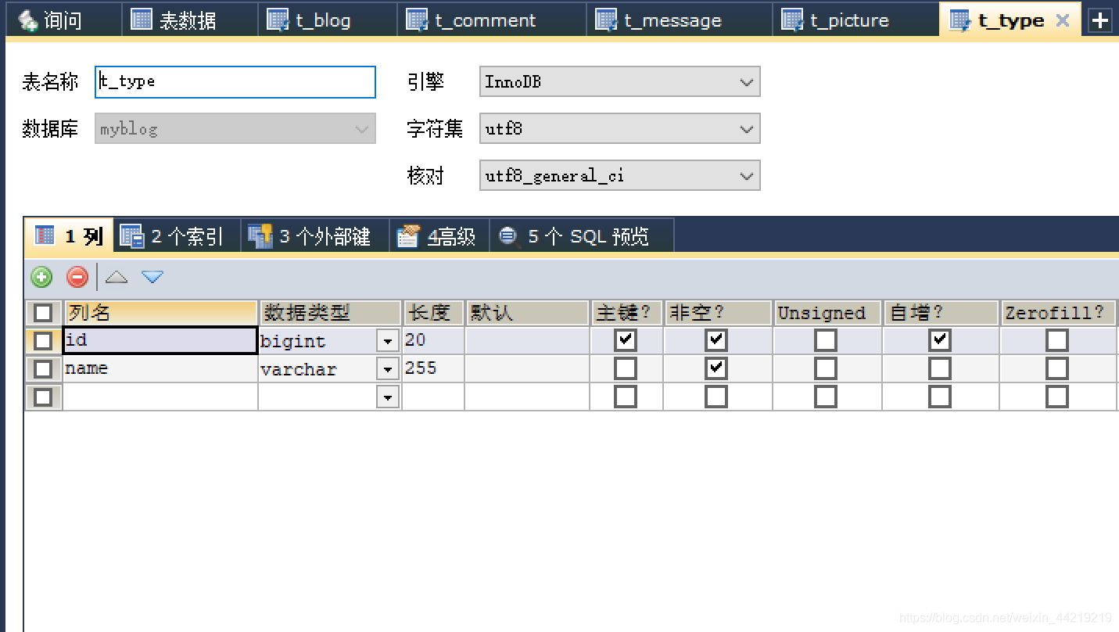Toggle 非空 checkbox for id
The image size is (1119, 632).
716,340
